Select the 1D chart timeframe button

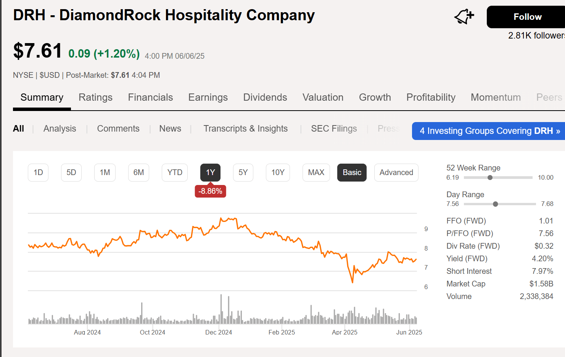pyautogui.click(x=38, y=172)
